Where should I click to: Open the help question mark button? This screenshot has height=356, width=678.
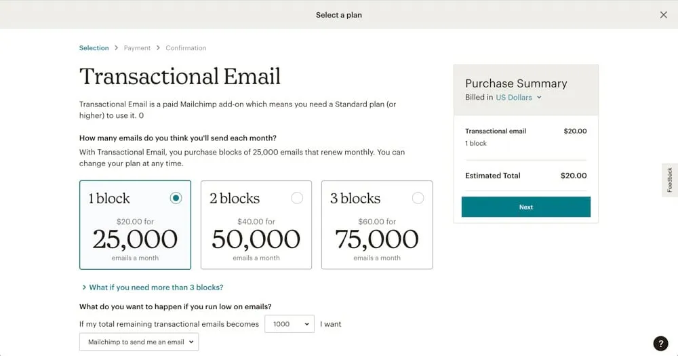point(660,344)
